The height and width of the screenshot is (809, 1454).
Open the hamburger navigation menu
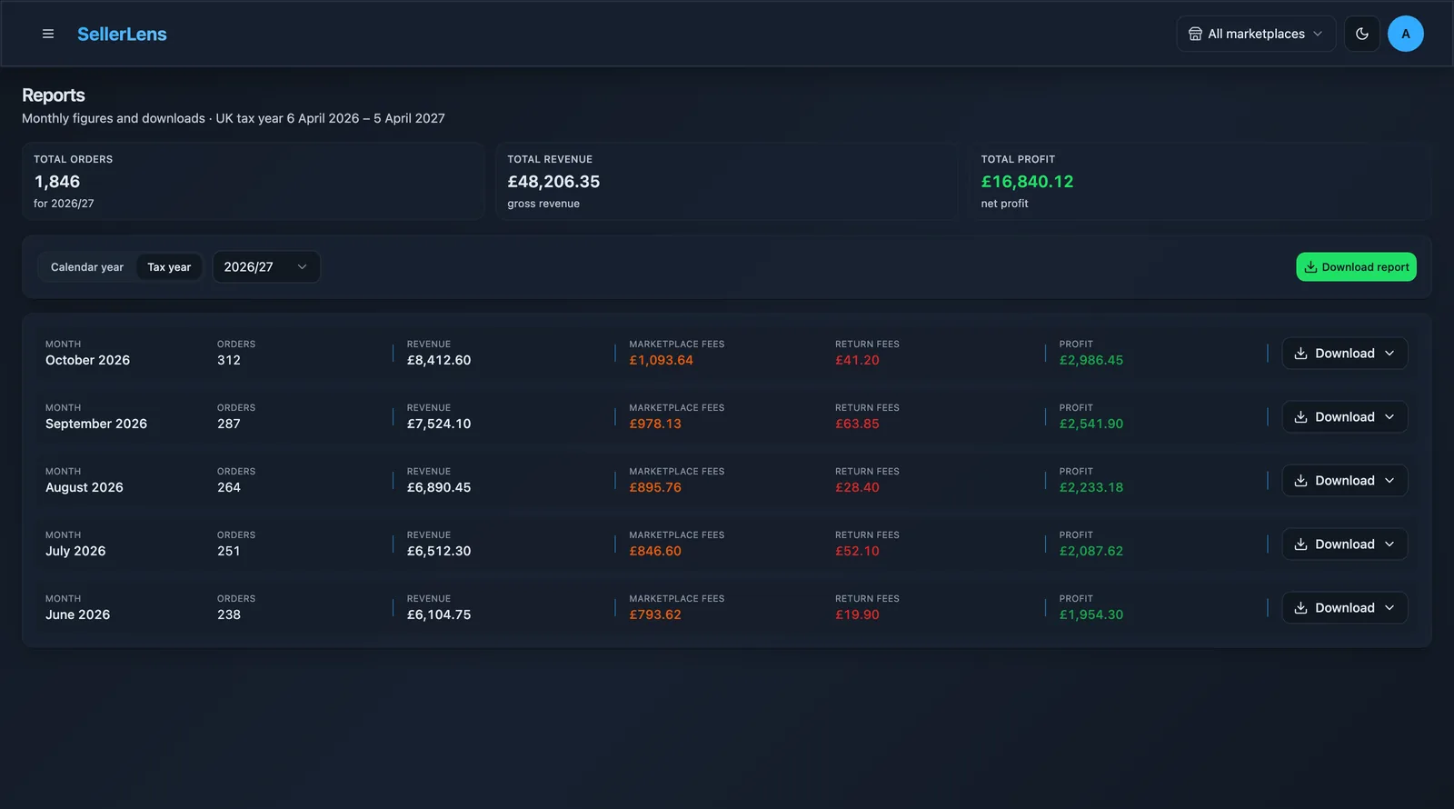(x=48, y=34)
